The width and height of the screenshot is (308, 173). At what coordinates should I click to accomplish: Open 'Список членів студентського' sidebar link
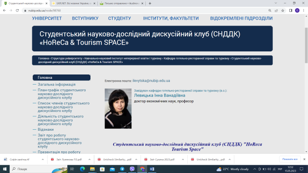[64, 107]
